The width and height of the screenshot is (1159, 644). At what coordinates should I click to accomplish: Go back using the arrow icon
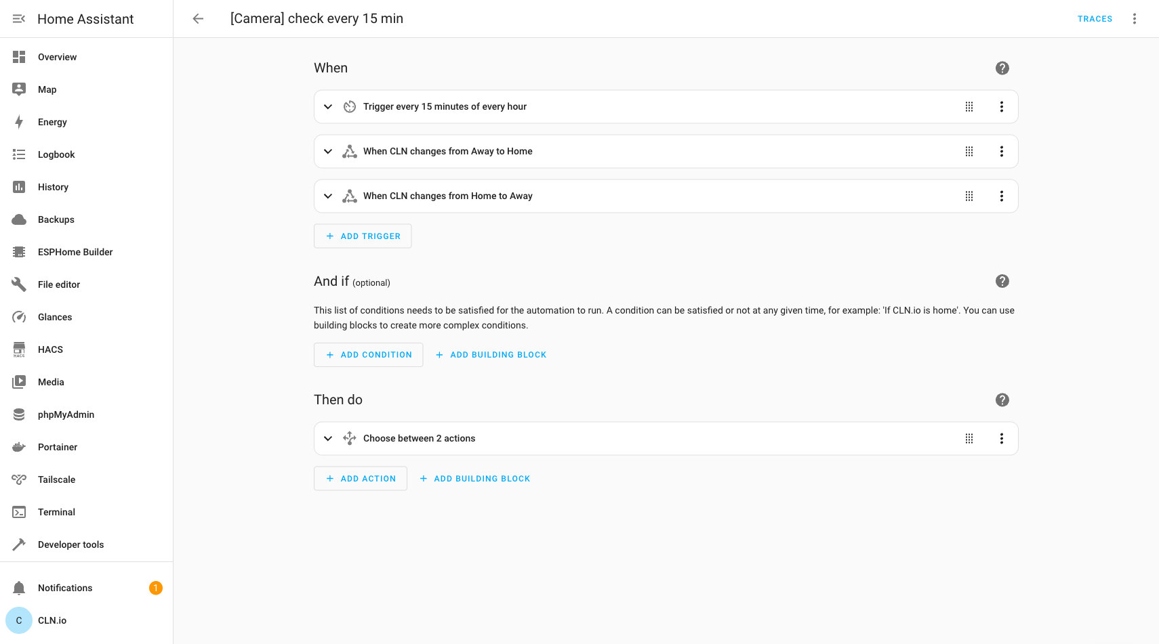point(198,19)
